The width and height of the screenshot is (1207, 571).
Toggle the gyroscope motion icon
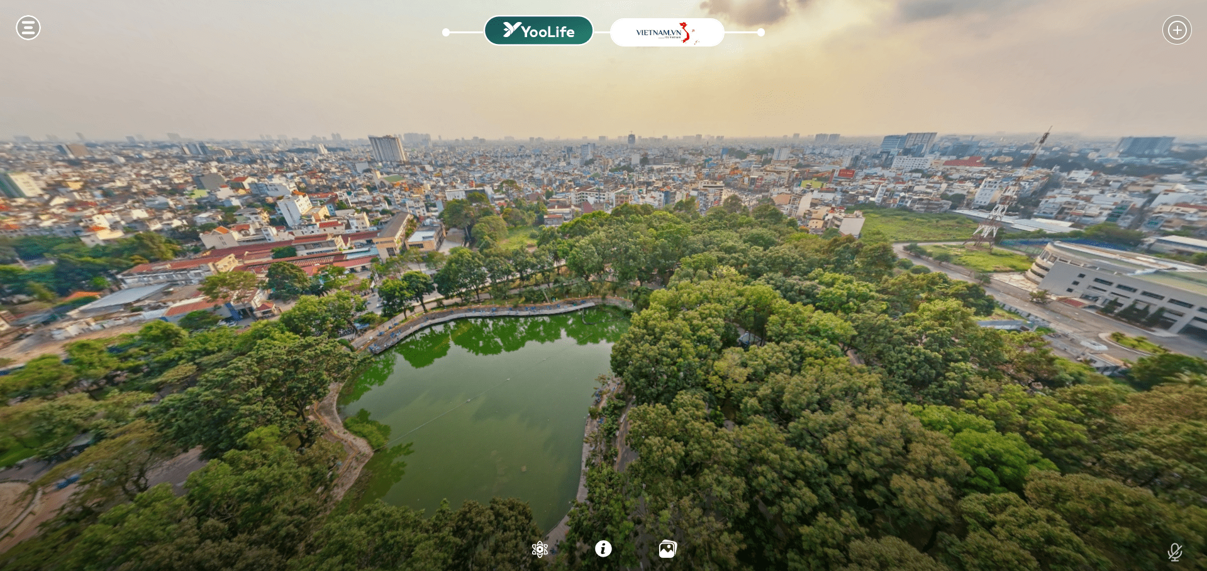[x=540, y=550]
